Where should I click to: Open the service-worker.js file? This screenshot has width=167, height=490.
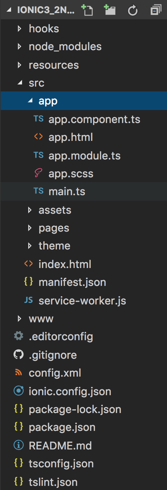[82, 301]
